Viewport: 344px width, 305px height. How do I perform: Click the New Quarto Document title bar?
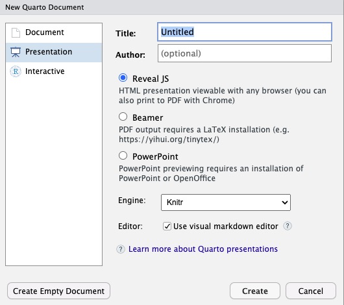172,7
